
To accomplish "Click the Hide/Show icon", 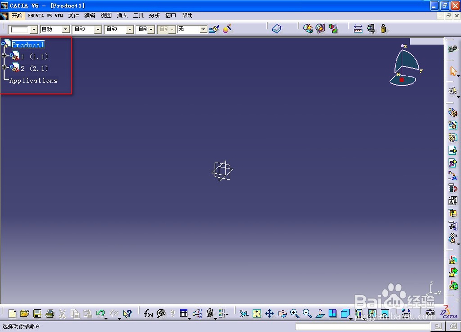I will [x=372, y=314].
